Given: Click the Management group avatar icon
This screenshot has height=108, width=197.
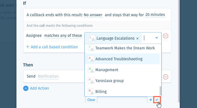Looking at the screenshot, I should pos(91,70).
